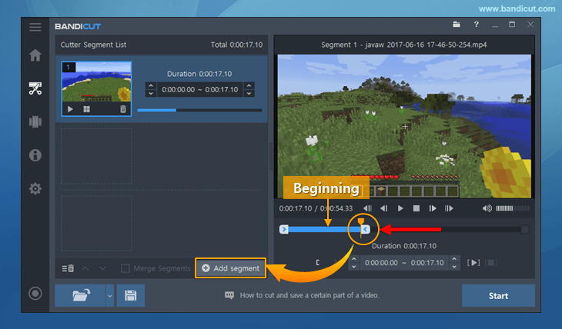562x329 pixels.
Task: Open output folder icon in title bar
Action: click(457, 25)
